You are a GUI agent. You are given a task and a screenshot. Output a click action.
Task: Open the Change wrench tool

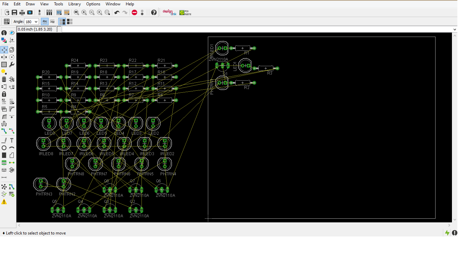tap(11, 64)
